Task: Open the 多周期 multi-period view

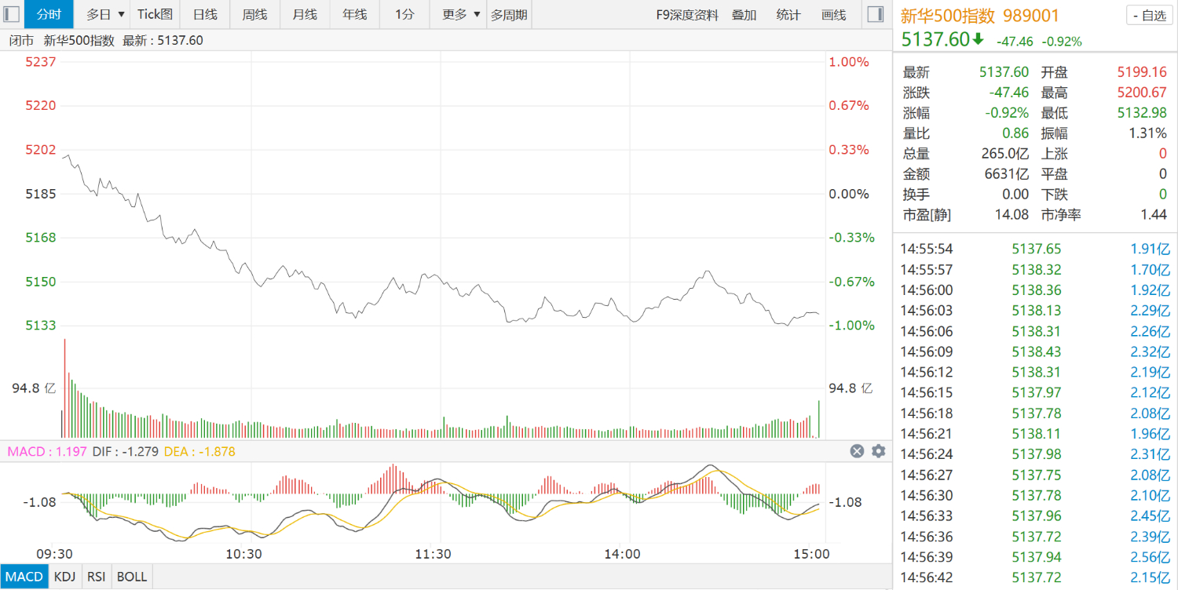Action: tap(509, 15)
